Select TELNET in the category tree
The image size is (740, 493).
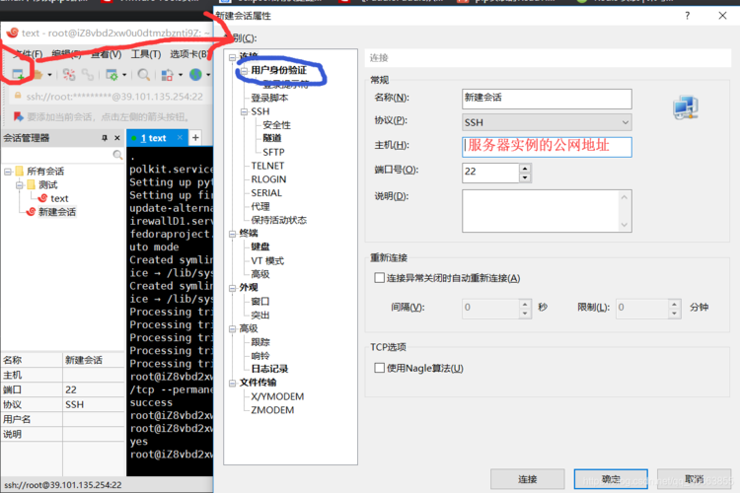(x=267, y=166)
